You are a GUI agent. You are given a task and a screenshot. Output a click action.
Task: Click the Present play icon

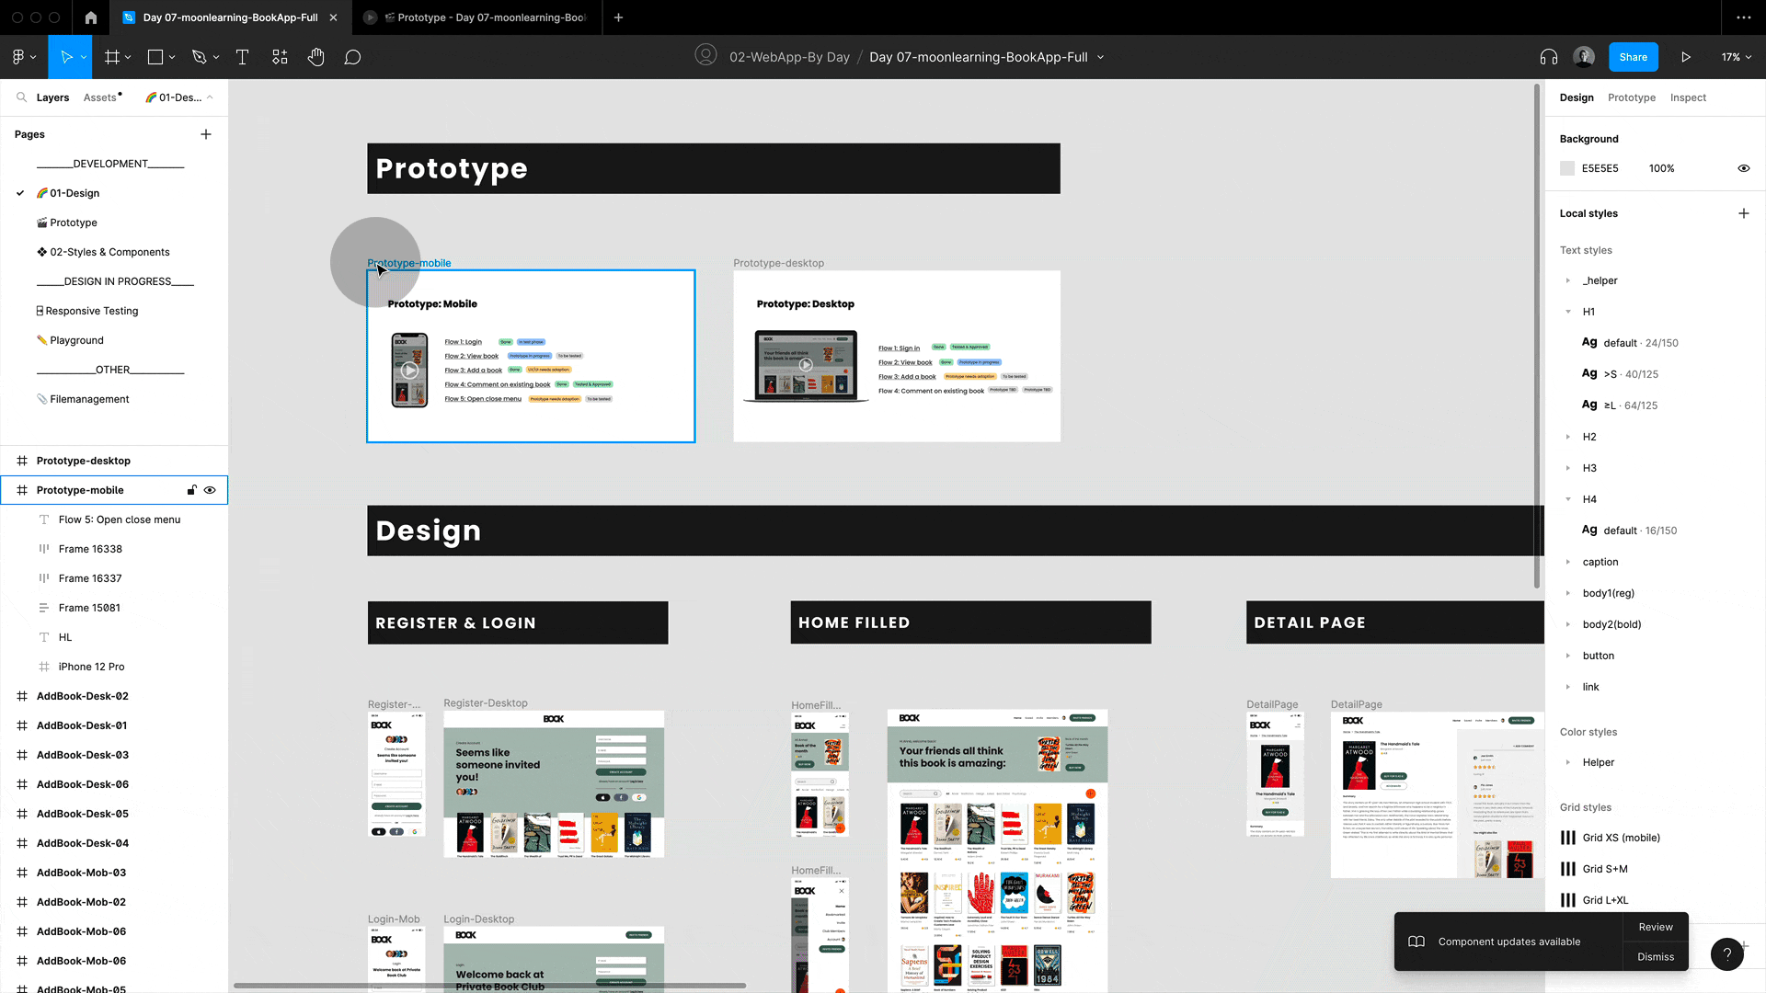[1686, 57]
